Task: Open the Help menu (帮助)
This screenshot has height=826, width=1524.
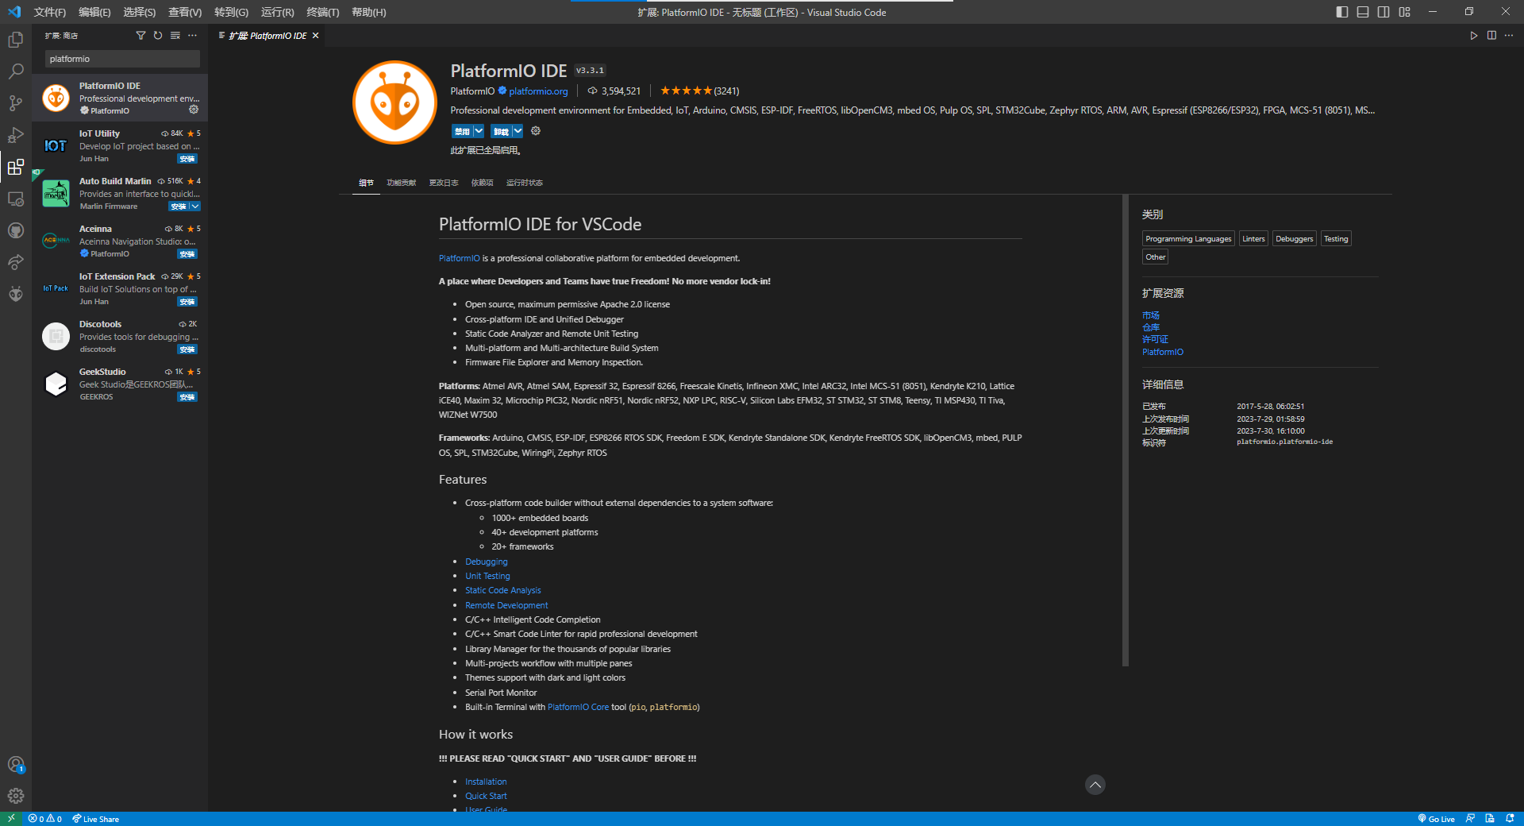Action: tap(369, 12)
